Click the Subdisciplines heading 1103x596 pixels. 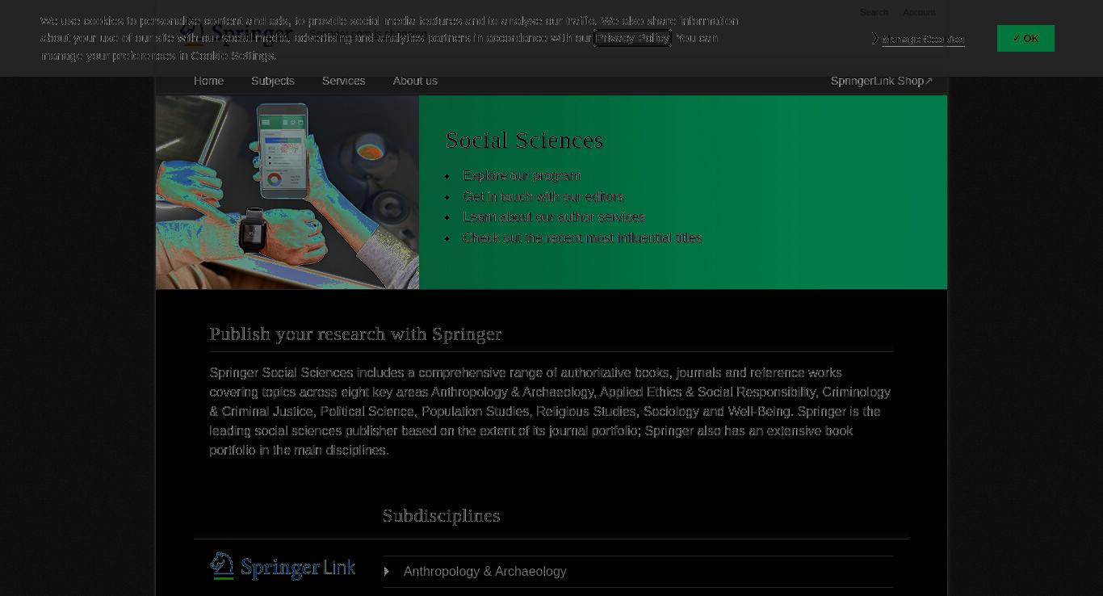(442, 516)
